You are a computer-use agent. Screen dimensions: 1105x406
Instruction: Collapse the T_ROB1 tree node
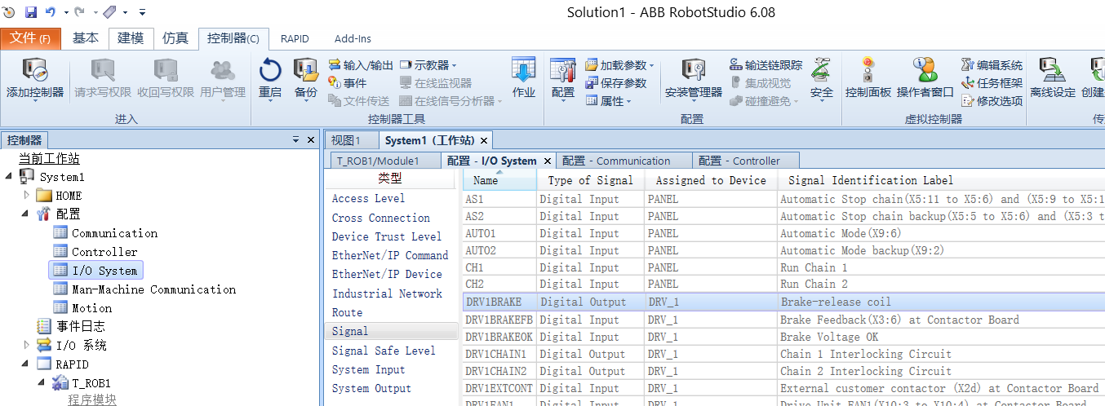click(x=42, y=382)
